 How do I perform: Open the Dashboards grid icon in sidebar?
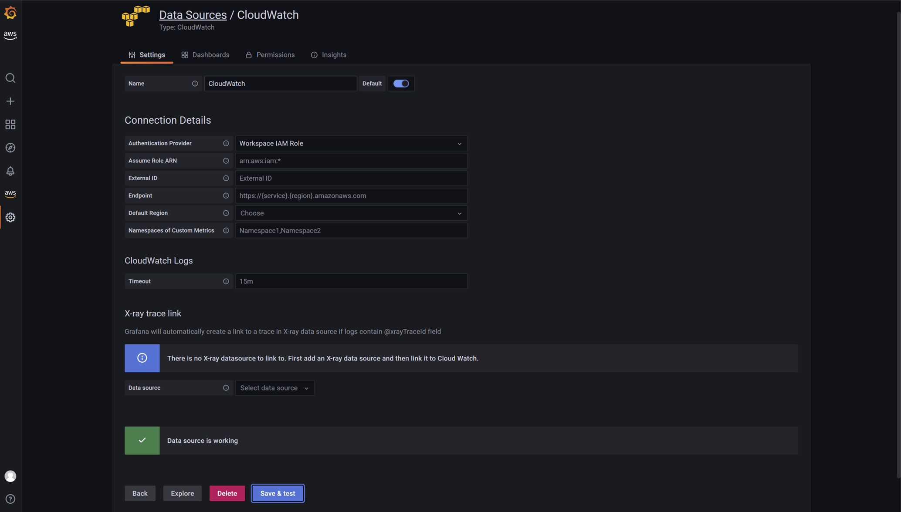(x=10, y=125)
